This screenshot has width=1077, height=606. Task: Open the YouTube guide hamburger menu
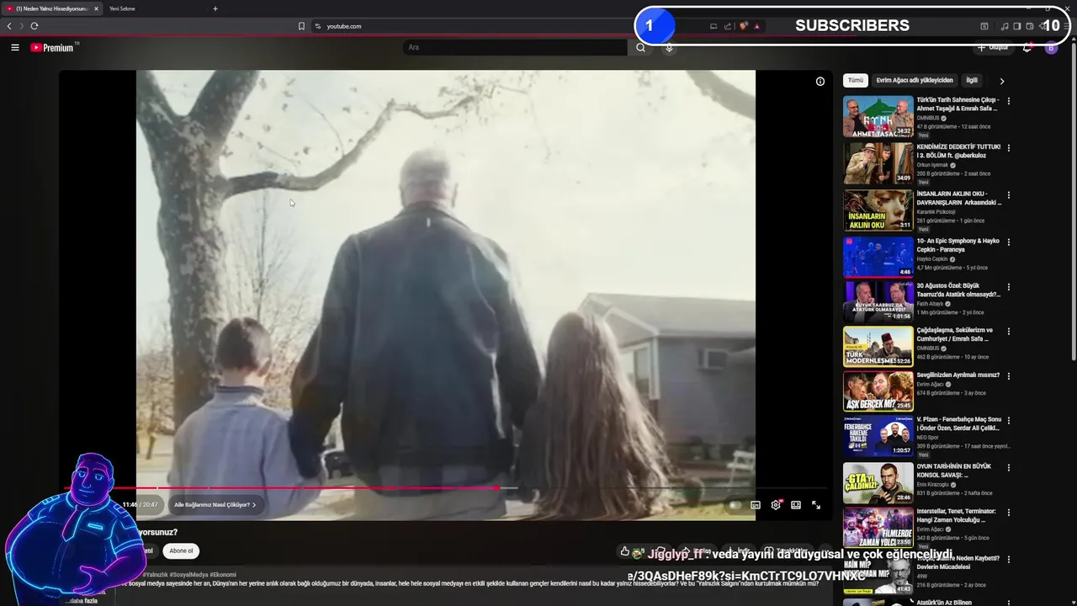(x=14, y=47)
